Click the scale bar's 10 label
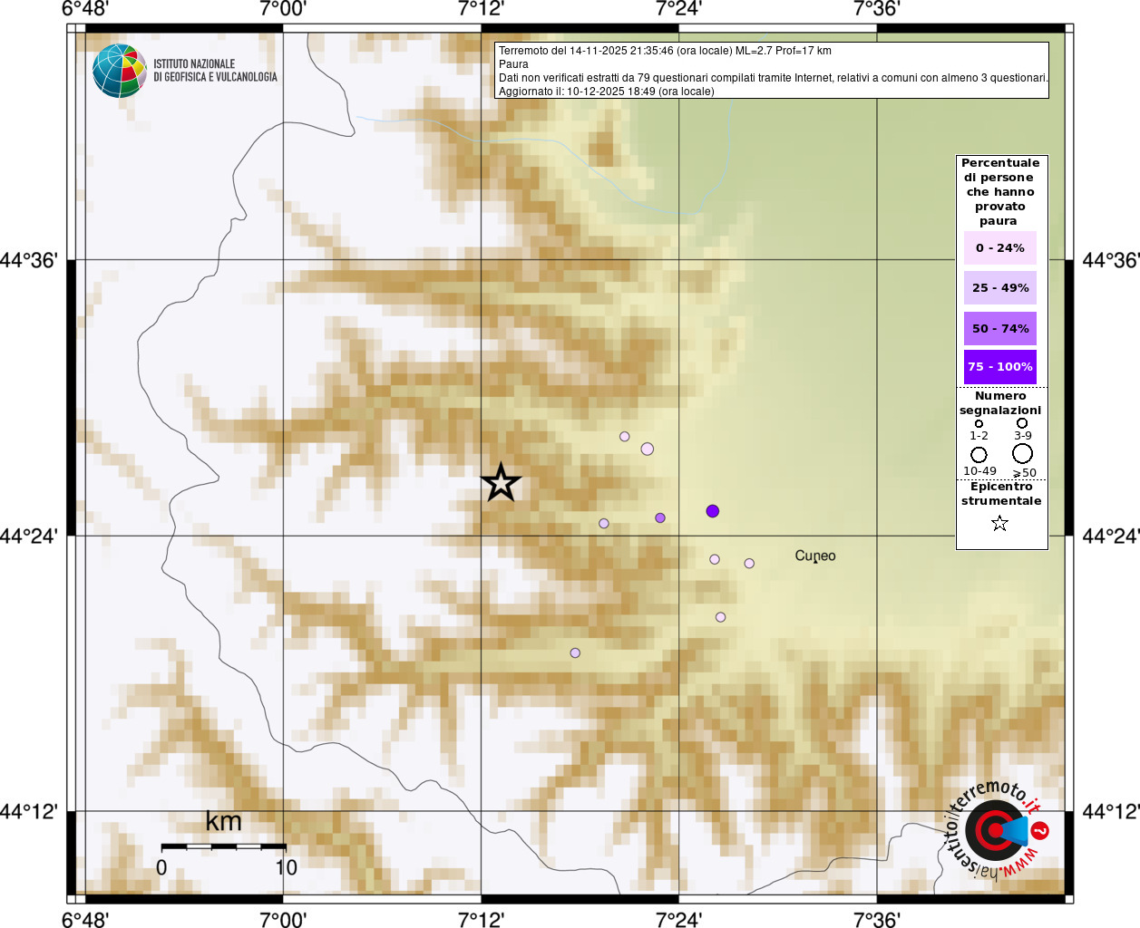This screenshot has width=1140, height=928. 286,867
